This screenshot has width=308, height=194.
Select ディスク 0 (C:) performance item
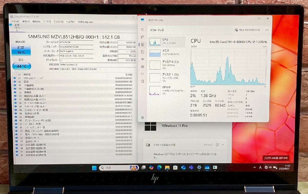click(167, 65)
